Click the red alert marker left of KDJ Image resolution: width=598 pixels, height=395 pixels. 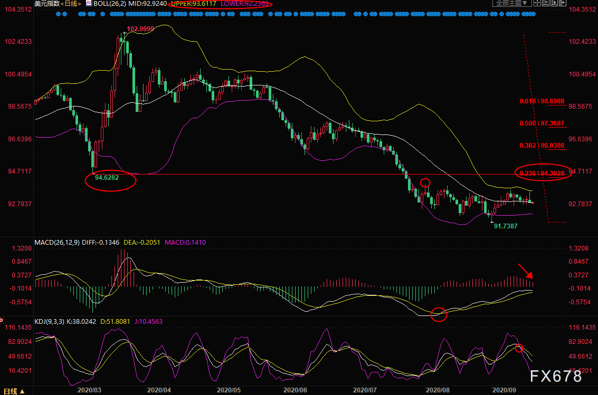click(2, 320)
